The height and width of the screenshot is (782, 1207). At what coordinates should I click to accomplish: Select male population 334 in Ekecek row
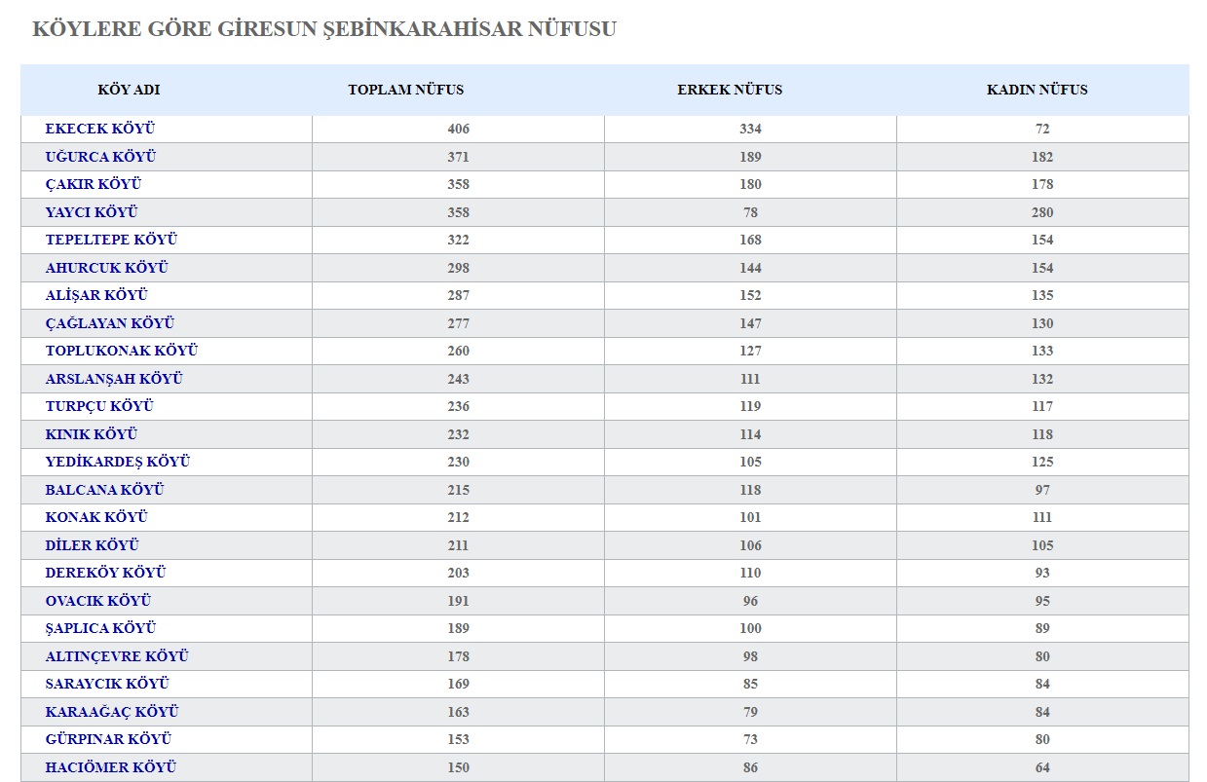click(750, 129)
